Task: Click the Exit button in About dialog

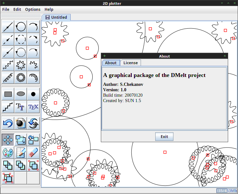Action: pos(164,136)
